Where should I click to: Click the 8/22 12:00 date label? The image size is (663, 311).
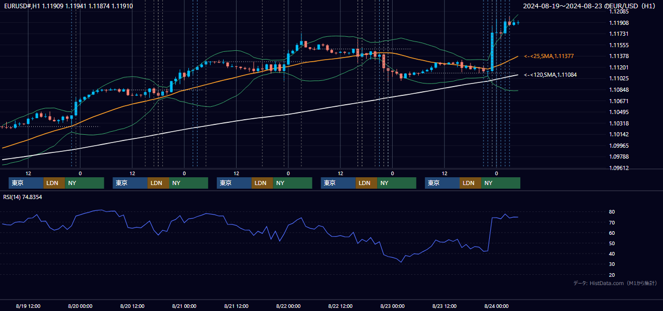point(340,306)
